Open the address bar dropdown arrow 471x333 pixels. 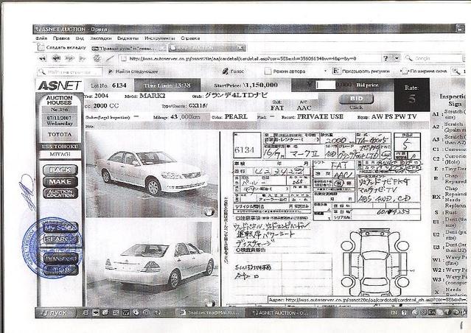[397, 58]
